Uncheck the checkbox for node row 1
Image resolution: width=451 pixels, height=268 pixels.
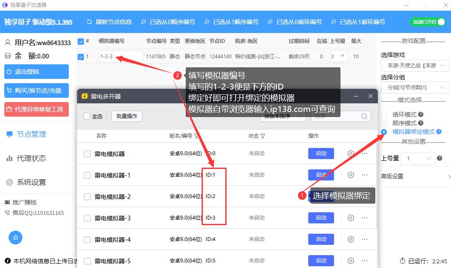click(x=81, y=57)
